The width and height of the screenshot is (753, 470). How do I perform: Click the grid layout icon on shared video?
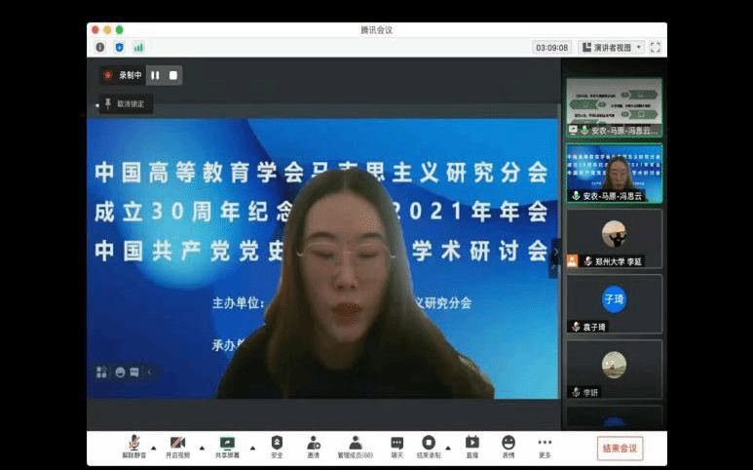click(x=101, y=372)
